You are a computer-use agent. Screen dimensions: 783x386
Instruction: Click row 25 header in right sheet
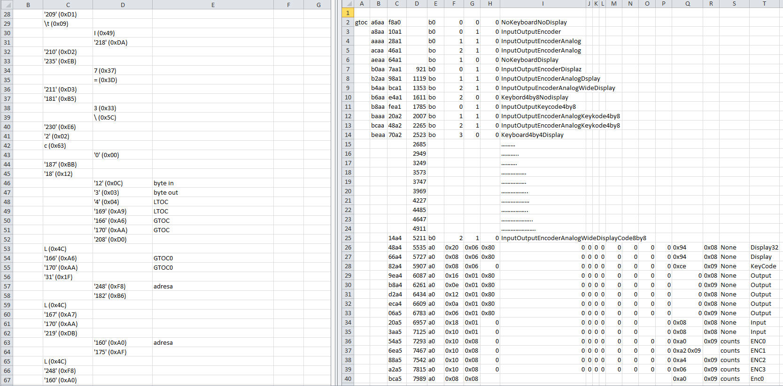pyautogui.click(x=348, y=238)
